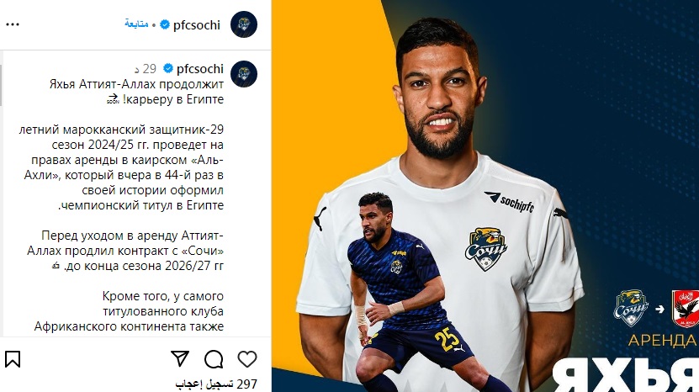The image size is (699, 392).
Task: Open comments via speech bubble icon
Action: pyautogui.click(x=214, y=359)
